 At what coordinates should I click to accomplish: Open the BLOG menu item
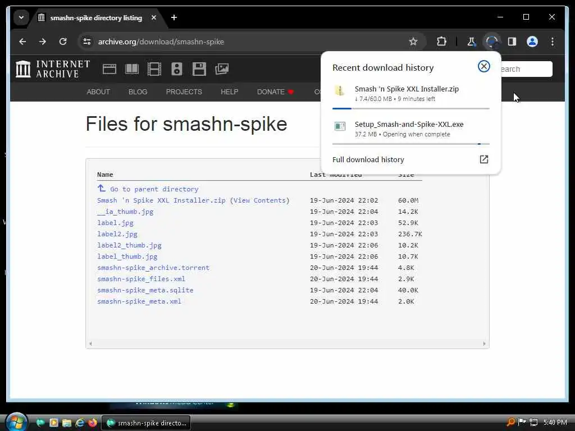click(138, 91)
